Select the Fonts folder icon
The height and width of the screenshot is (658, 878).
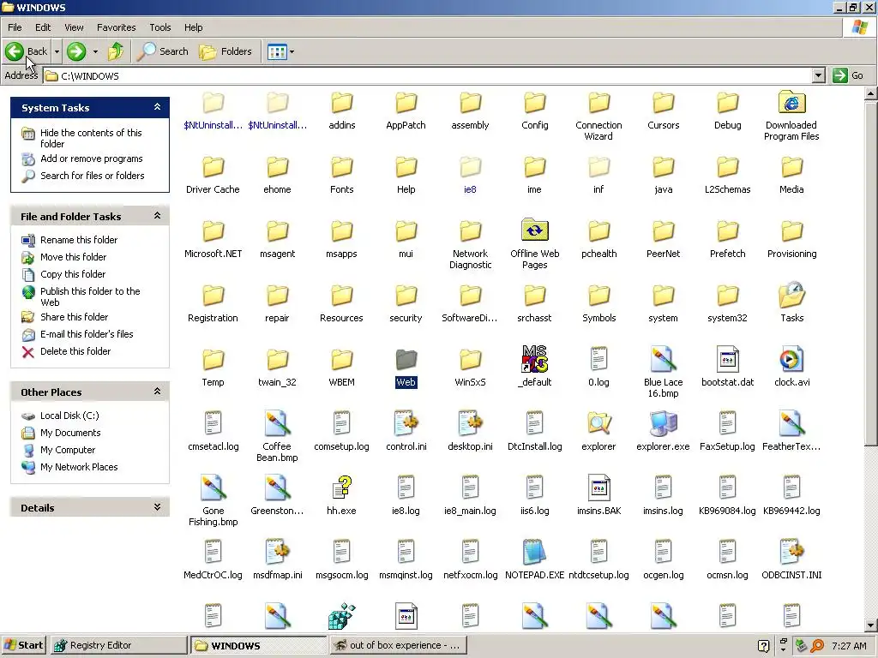point(341,167)
